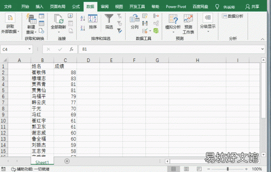Click the Insert Function fx button
271x172 pixels.
pyautogui.click(x=71, y=49)
